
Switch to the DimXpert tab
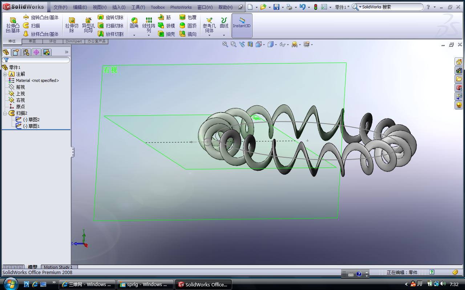point(74,41)
